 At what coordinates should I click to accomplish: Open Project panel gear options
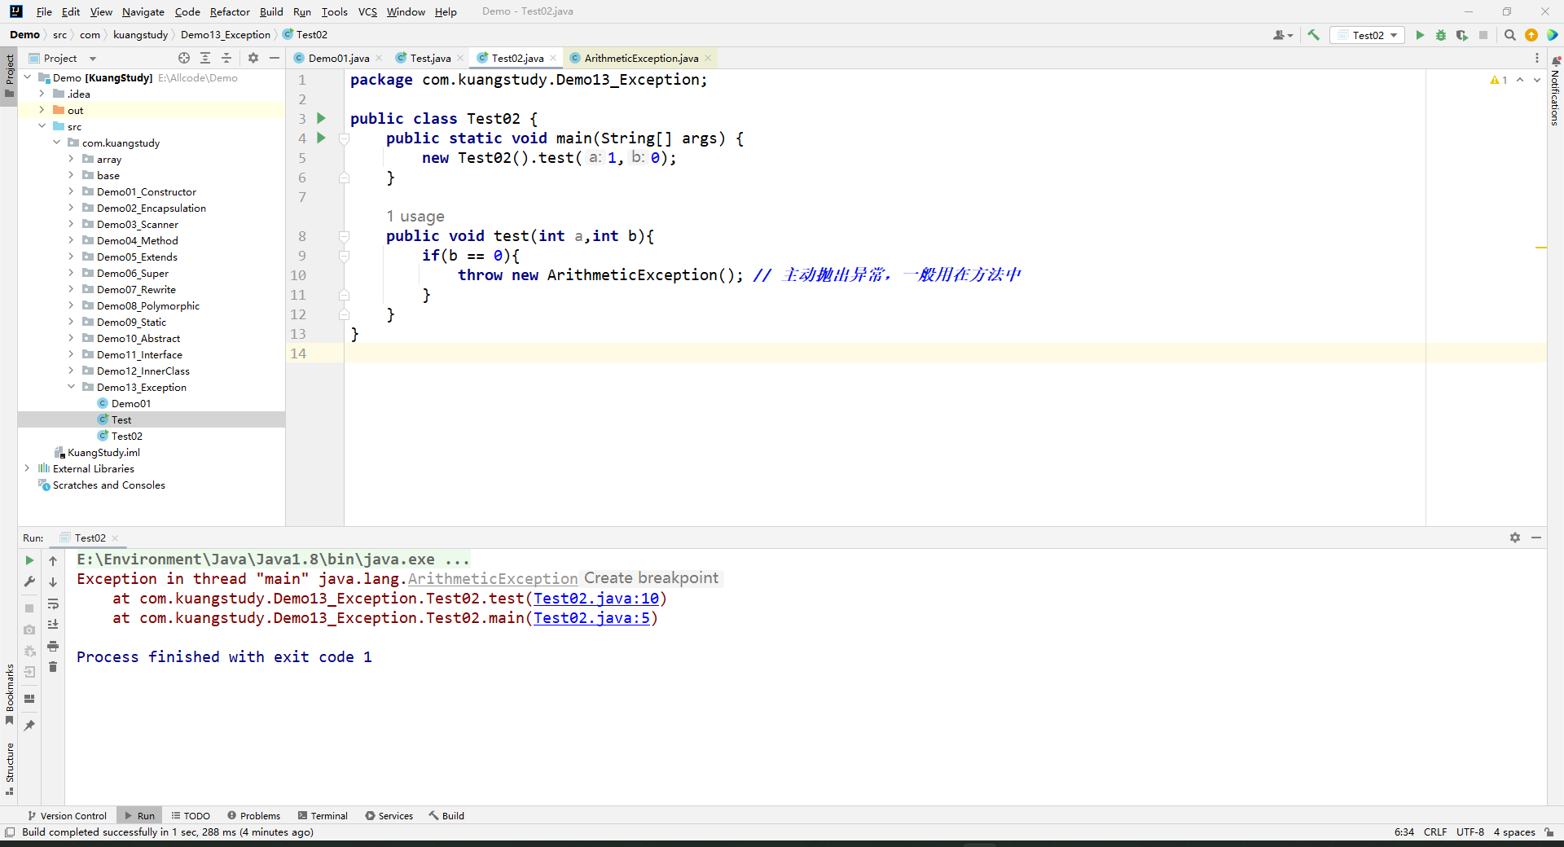tap(253, 58)
